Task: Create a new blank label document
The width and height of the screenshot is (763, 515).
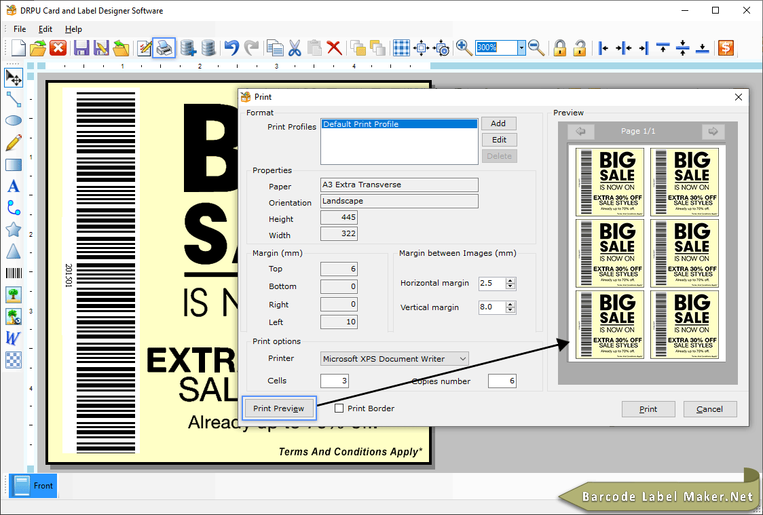Action: 18,47
